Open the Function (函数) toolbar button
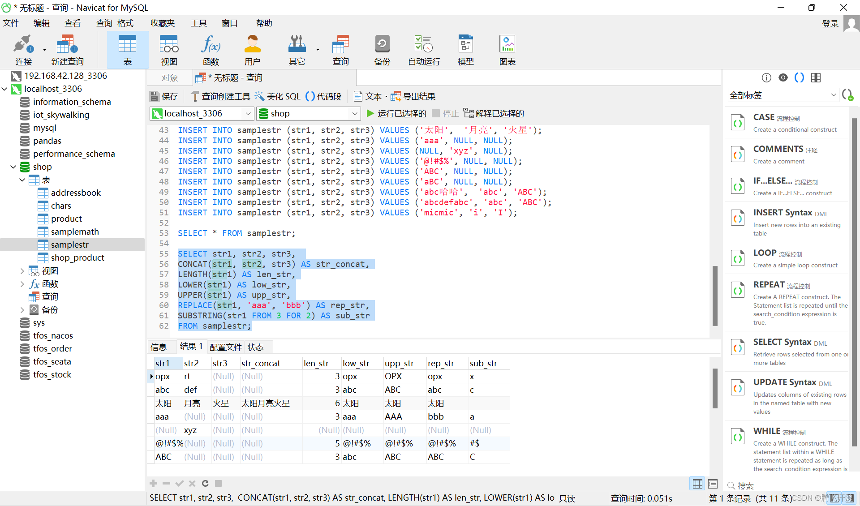The width and height of the screenshot is (860, 506). pyautogui.click(x=211, y=50)
